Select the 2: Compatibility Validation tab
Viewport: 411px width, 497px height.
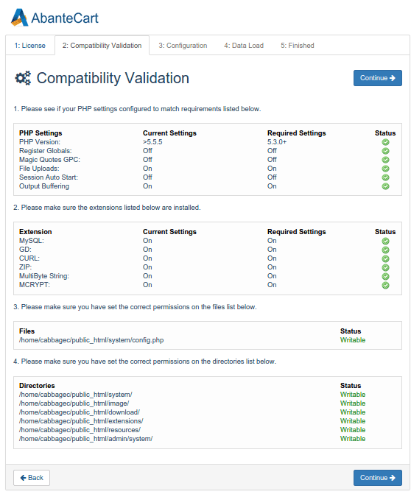(x=102, y=46)
